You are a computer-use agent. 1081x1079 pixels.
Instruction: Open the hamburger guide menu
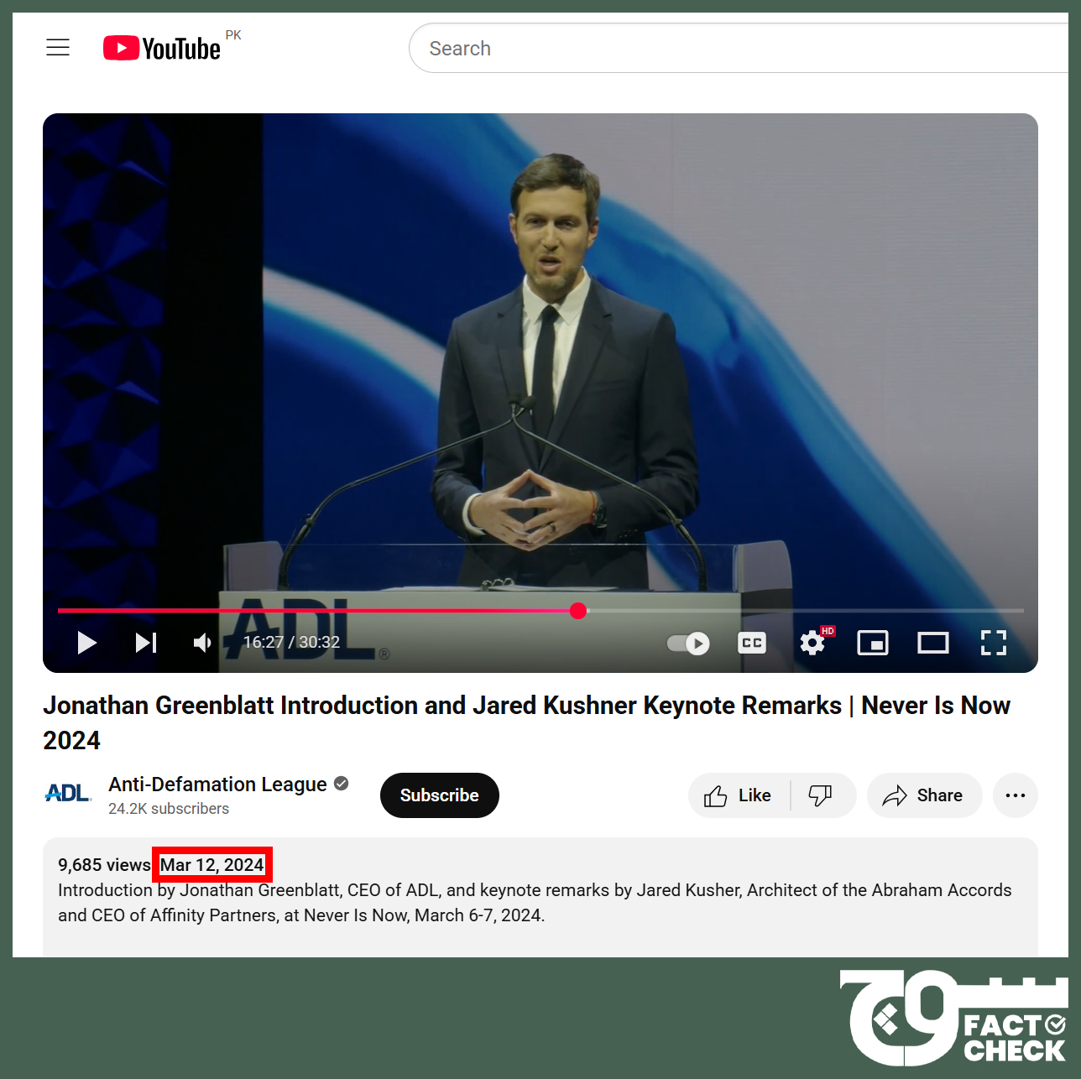pyautogui.click(x=58, y=48)
